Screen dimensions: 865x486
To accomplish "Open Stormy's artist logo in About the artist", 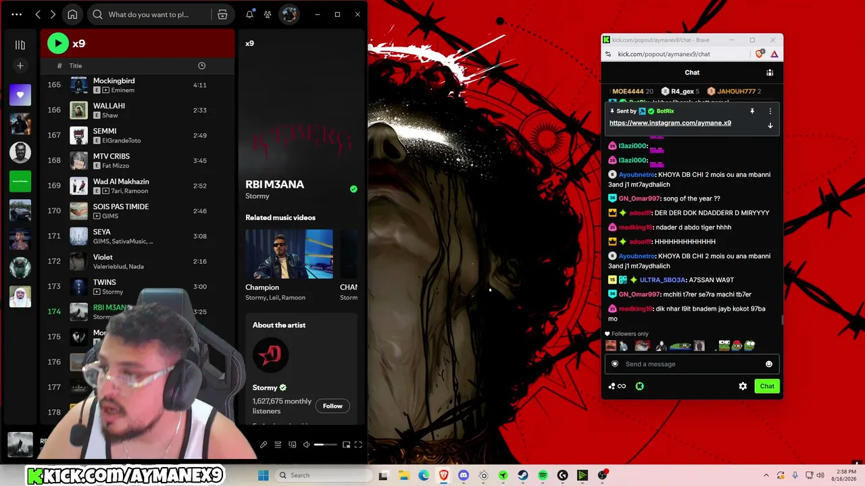I will pyautogui.click(x=270, y=355).
